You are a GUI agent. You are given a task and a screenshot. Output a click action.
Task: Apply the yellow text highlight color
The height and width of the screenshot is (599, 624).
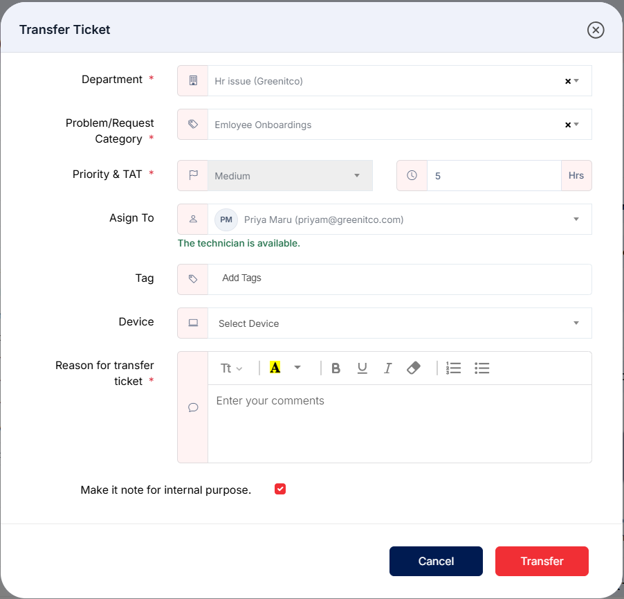(x=275, y=368)
